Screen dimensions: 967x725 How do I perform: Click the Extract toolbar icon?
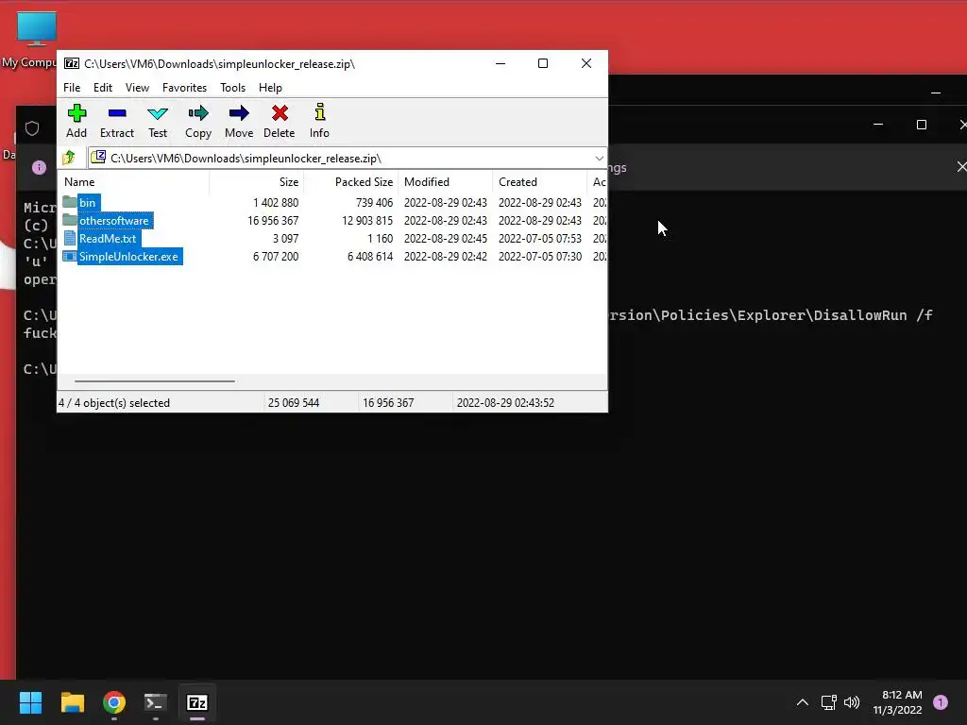(116, 113)
